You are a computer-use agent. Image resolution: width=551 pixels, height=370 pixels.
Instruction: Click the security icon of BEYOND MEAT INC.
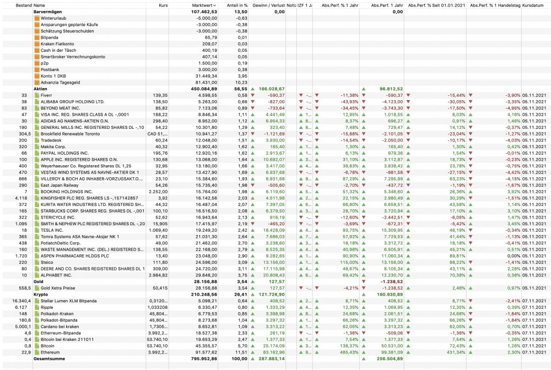pos(37,108)
